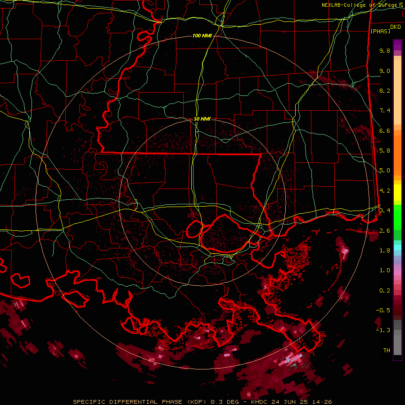Click the -1.3 value on the legend
This screenshot has height=405, width=405.
pos(383,330)
